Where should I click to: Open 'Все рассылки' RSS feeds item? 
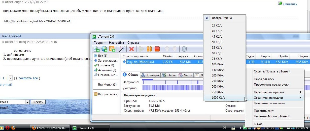pyautogui.click(x=106, y=94)
